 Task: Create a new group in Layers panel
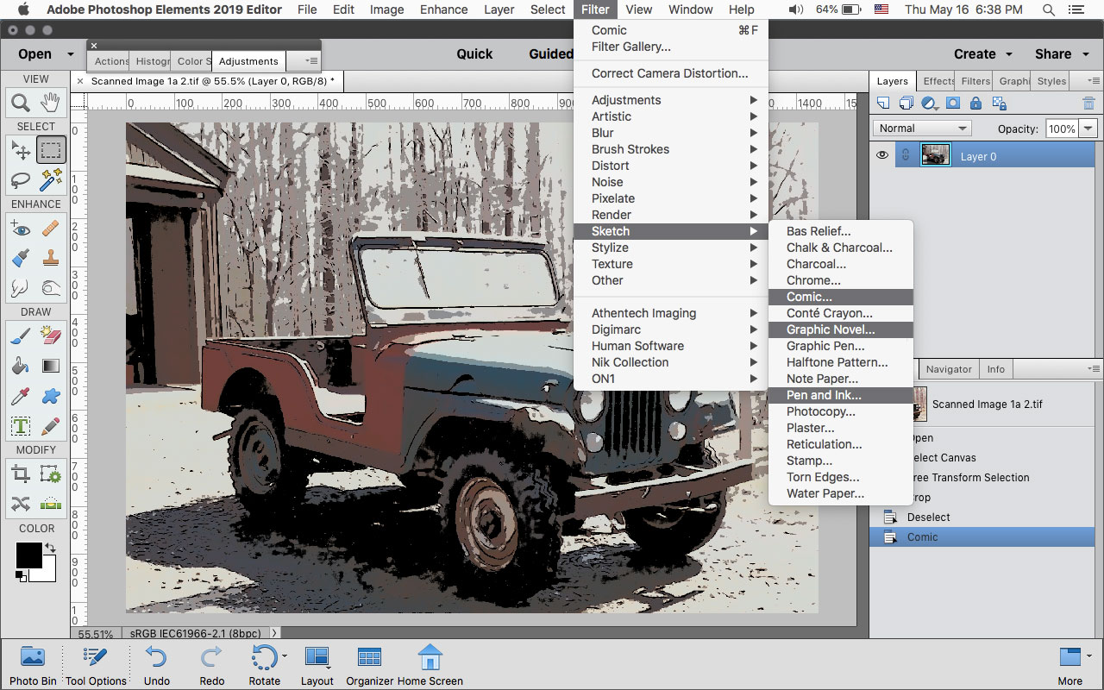click(x=906, y=103)
